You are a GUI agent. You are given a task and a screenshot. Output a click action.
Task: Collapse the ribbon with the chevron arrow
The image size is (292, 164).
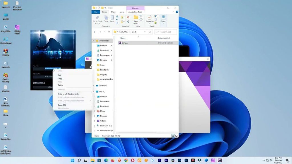(x=174, y=12)
